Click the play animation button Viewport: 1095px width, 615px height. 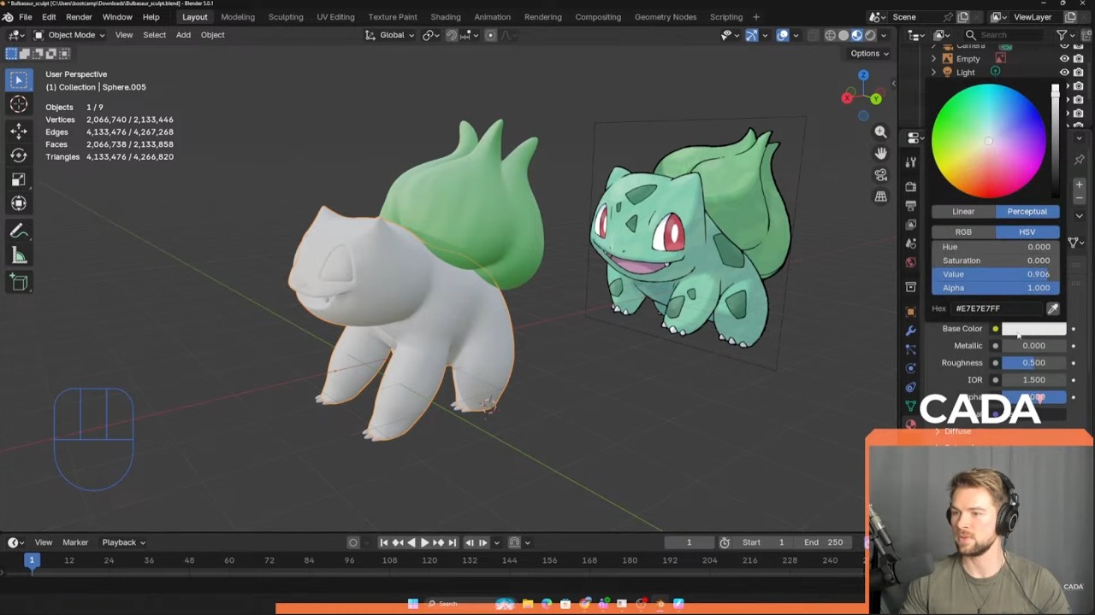[424, 542]
